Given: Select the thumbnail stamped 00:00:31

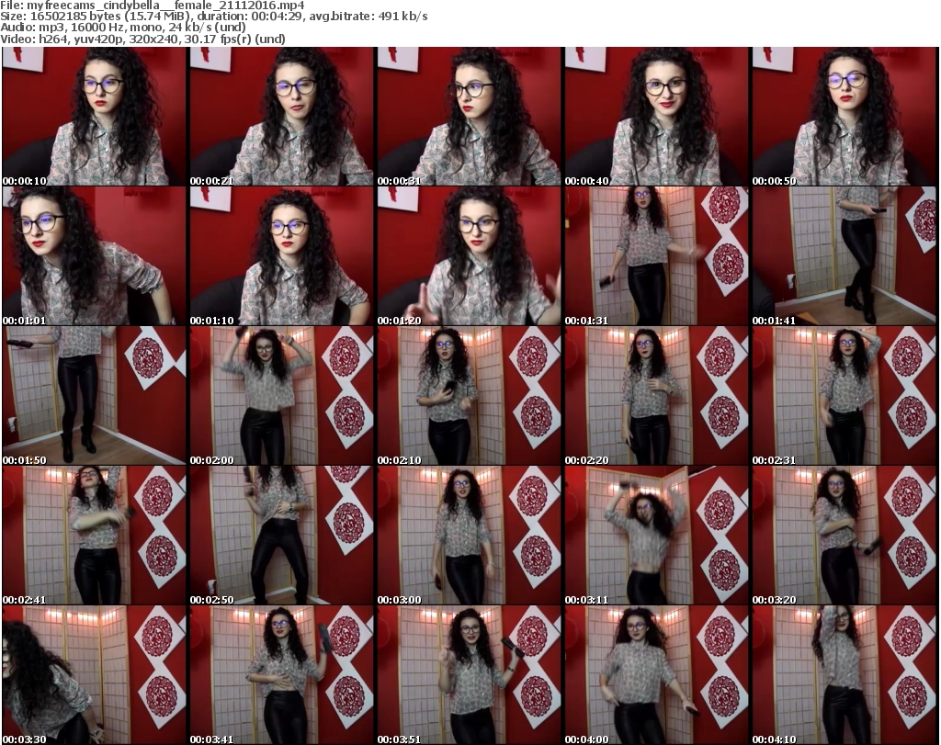Looking at the screenshot, I should pos(470,117).
